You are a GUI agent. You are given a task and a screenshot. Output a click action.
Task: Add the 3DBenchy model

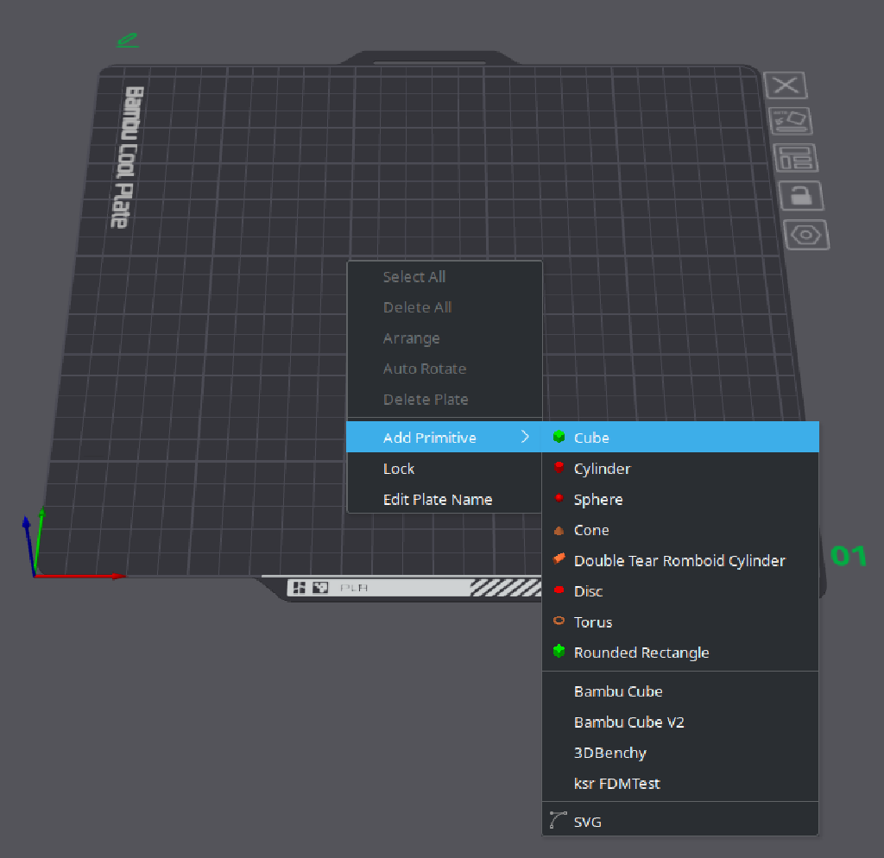pyautogui.click(x=609, y=752)
